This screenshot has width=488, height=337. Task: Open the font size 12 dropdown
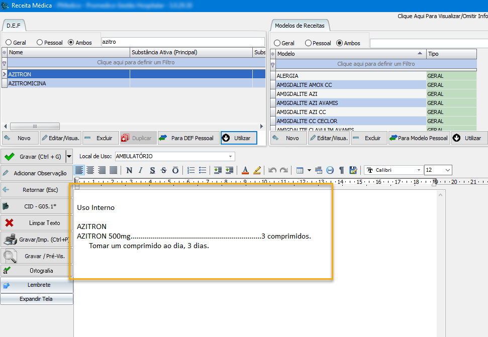coord(447,170)
